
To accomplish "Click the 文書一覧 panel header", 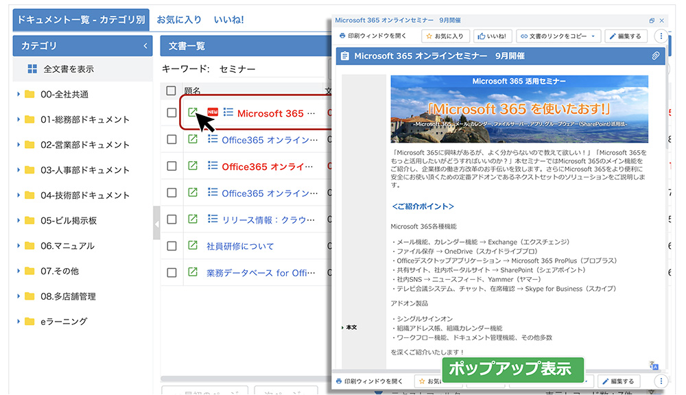I will [246, 46].
